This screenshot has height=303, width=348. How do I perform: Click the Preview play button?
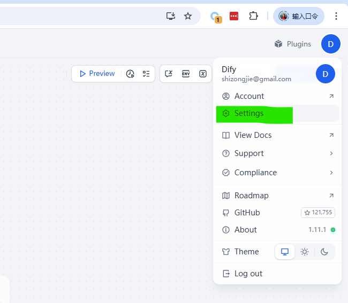click(x=97, y=74)
